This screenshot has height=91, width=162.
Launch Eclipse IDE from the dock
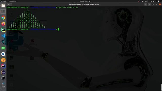[x=3, y=72]
